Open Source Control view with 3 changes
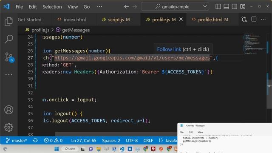Screen dimensions: 272x153 coord(9,57)
